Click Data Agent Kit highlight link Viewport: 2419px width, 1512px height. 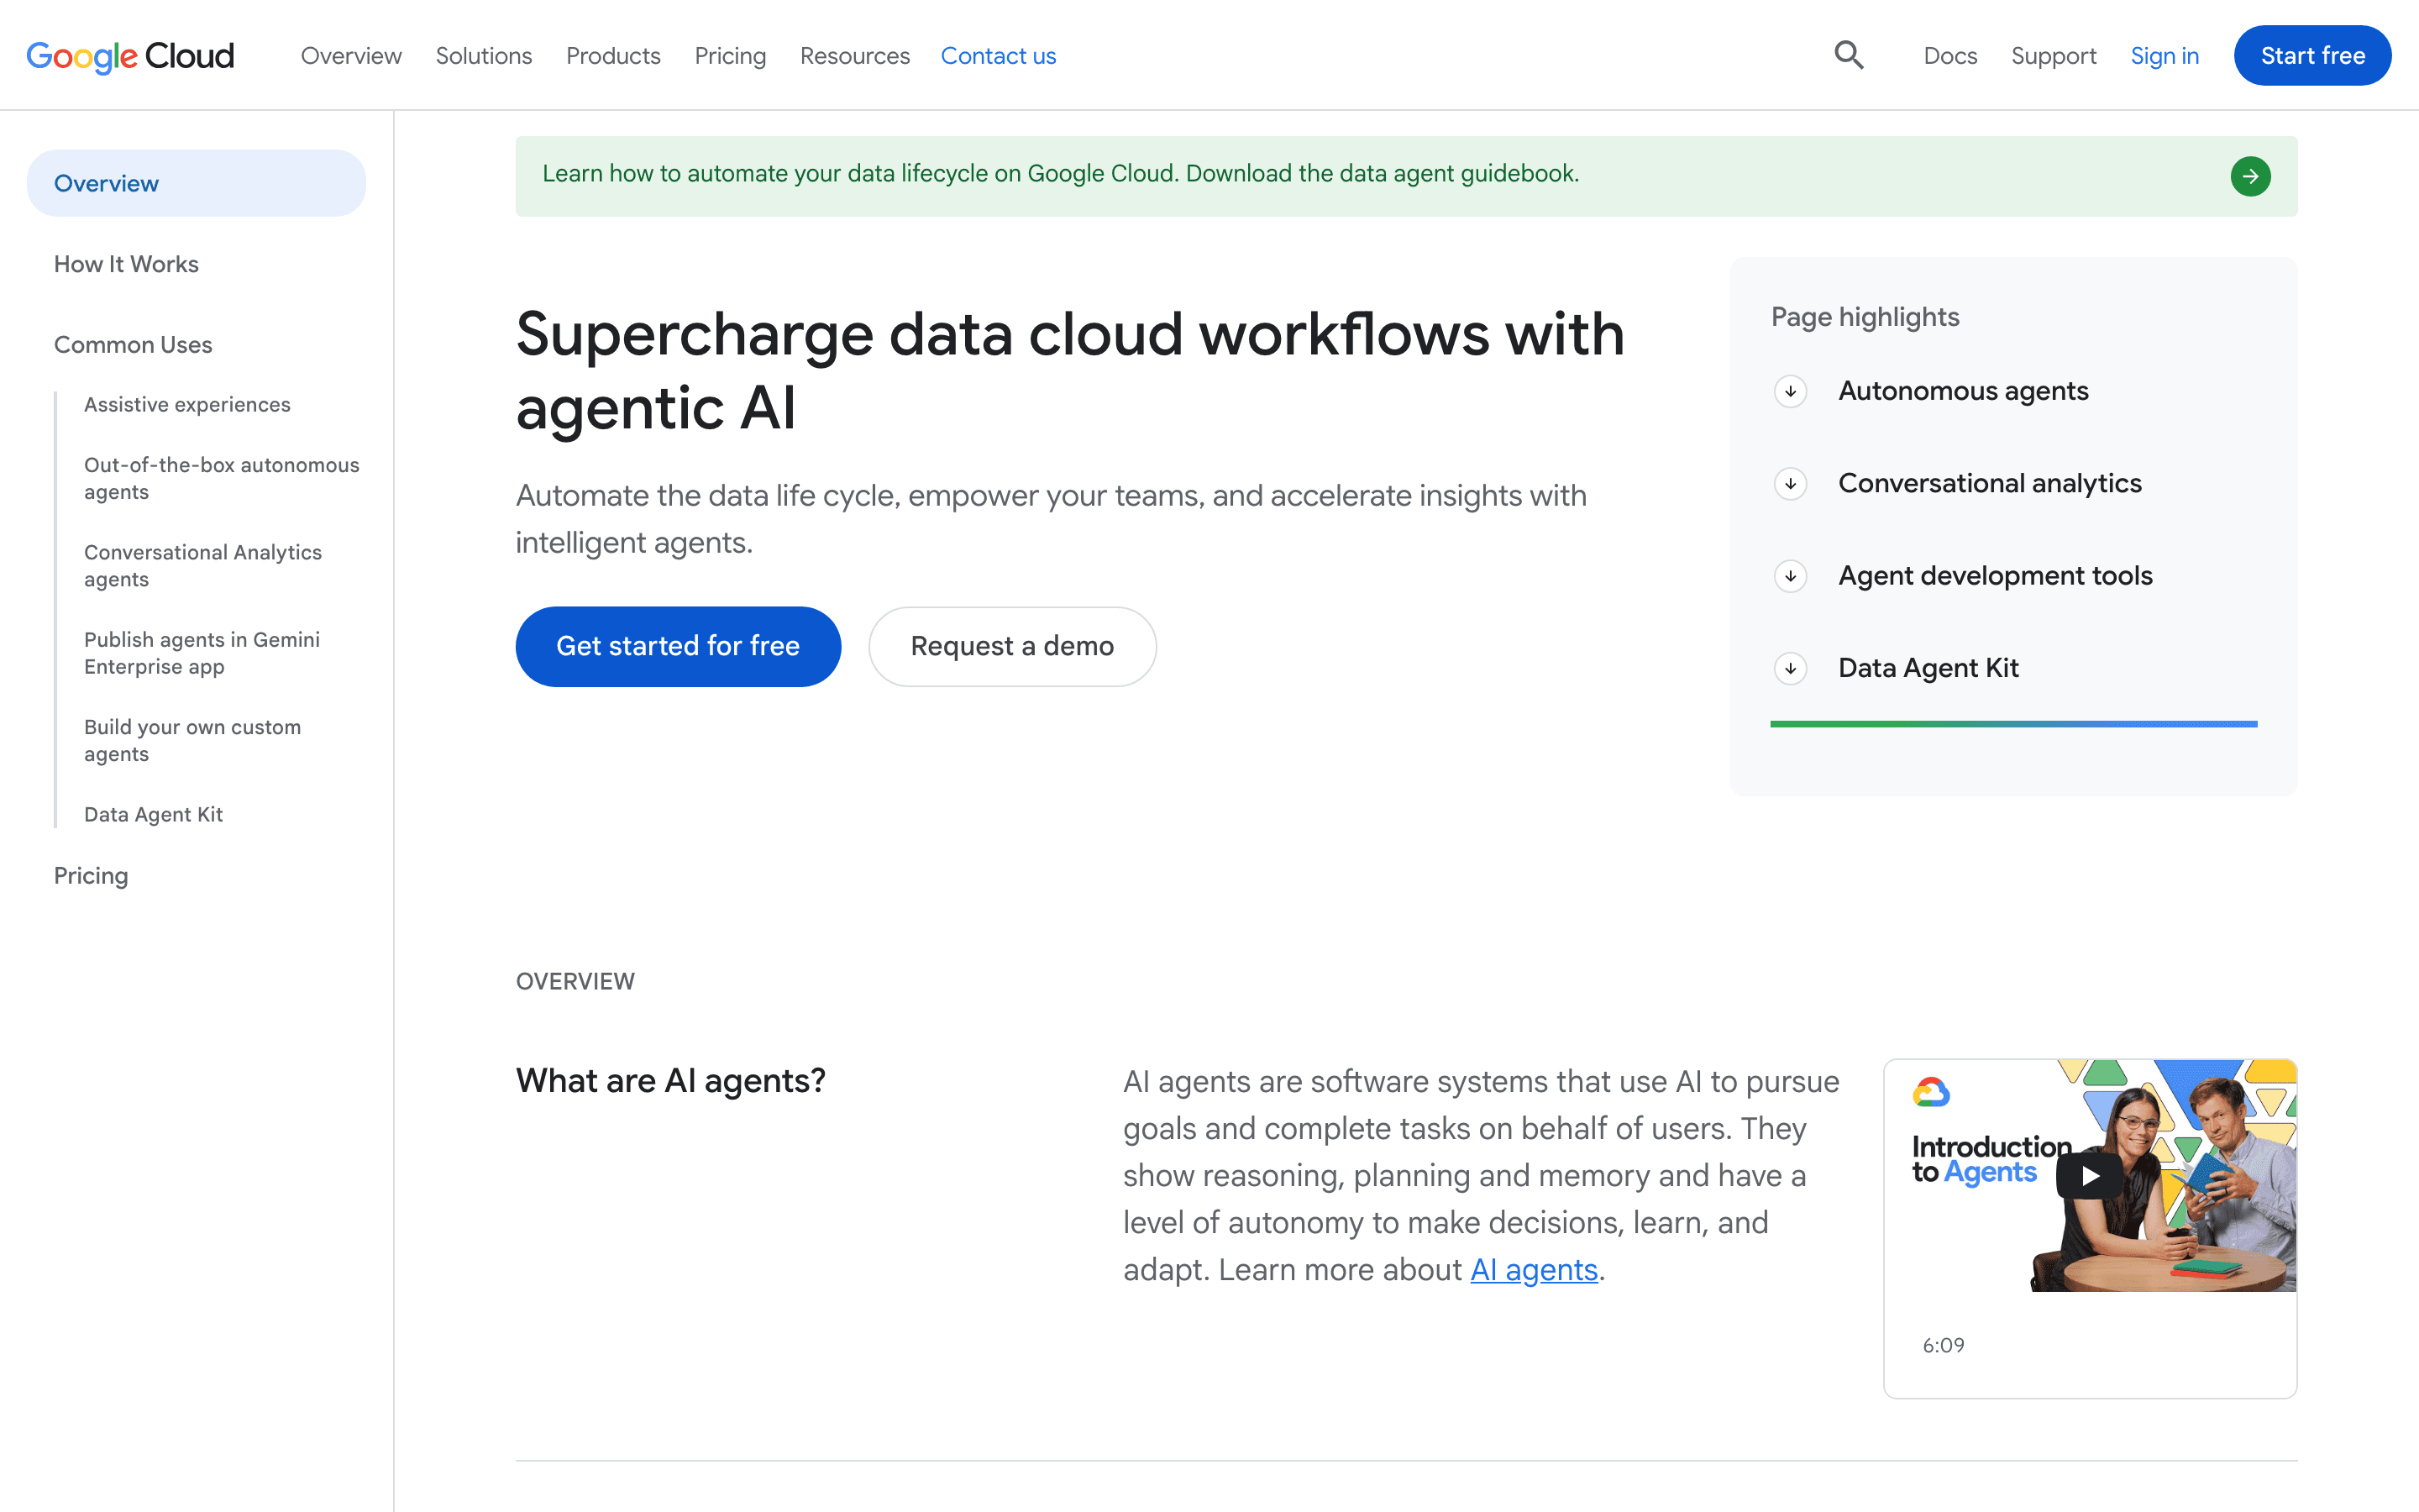click(1928, 668)
